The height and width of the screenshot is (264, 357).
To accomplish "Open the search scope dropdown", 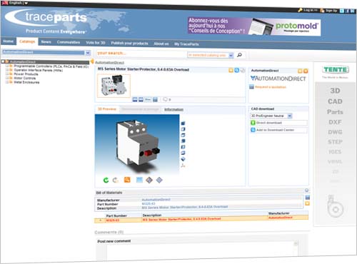I will click(x=231, y=55).
